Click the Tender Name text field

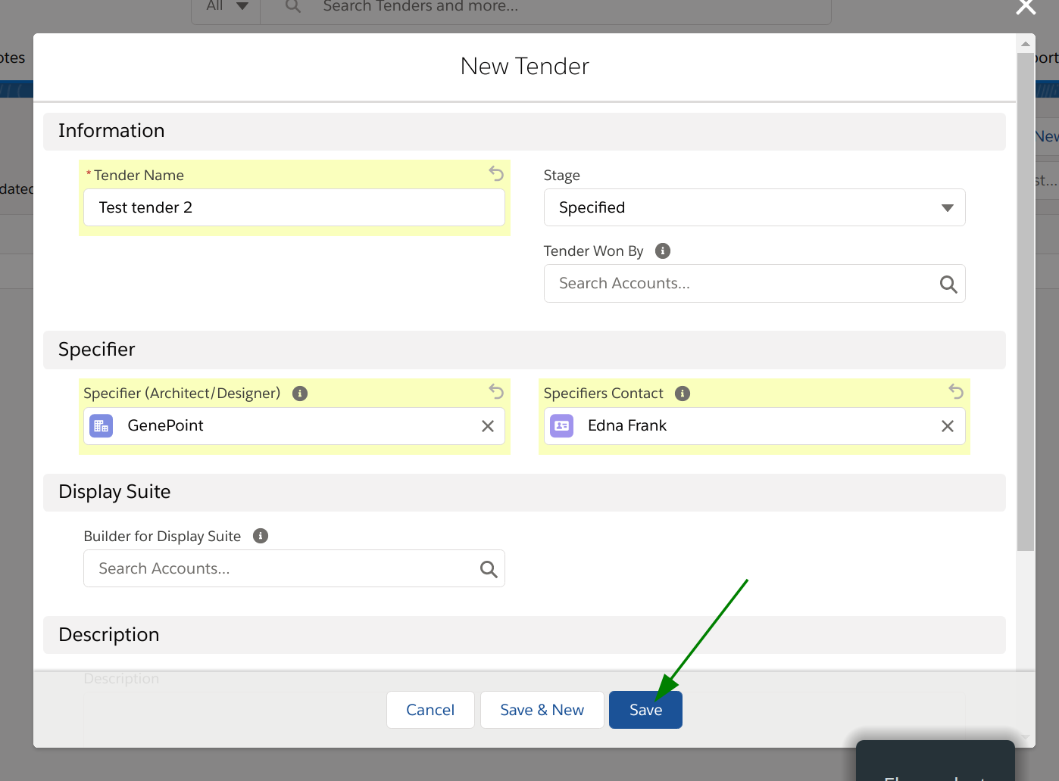click(x=294, y=207)
